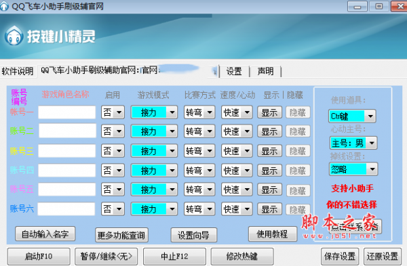
Task: Open 转弯 比赛方式 dropdown for 账号五
Action: tap(199, 190)
